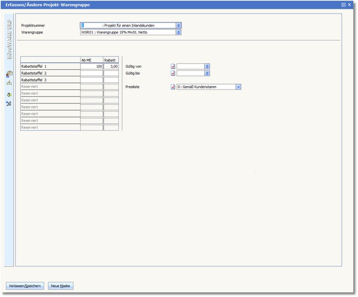Screen dimensions: 358x297
Task: Open the Preisliste dropdown list
Action: [238, 87]
